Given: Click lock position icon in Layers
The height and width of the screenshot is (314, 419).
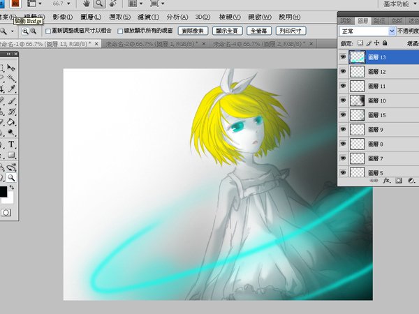Looking at the screenshot, I should [376, 43].
